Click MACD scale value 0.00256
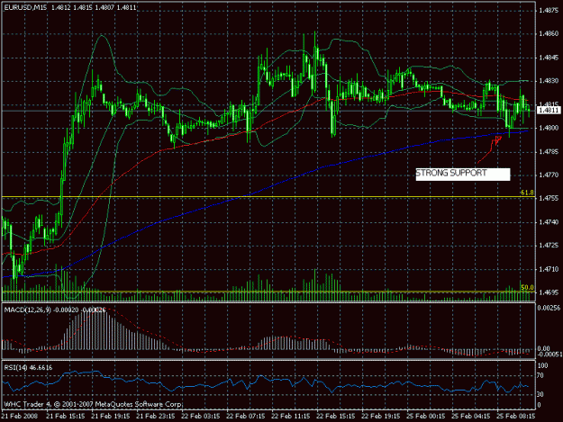The image size is (563, 422). tap(549, 308)
